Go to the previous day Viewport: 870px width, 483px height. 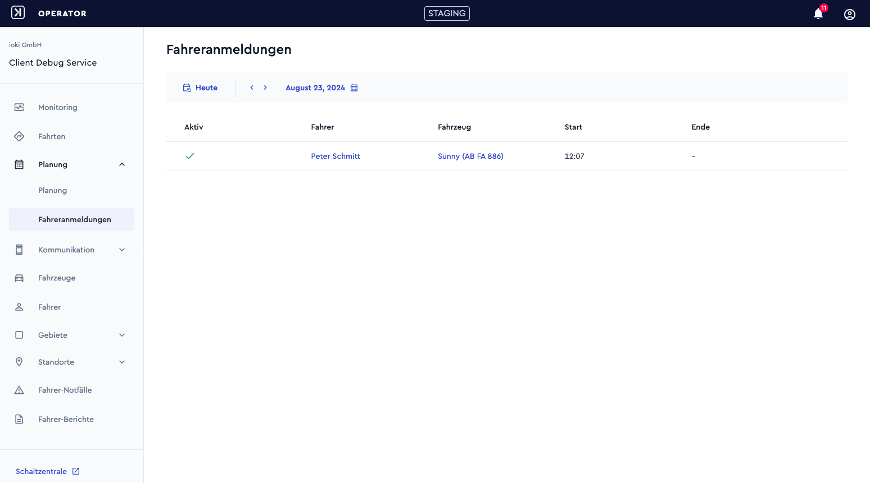252,88
